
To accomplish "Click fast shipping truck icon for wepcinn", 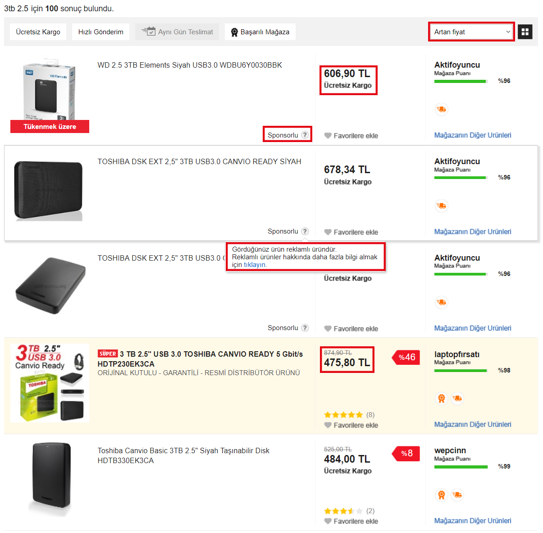I will [x=457, y=495].
